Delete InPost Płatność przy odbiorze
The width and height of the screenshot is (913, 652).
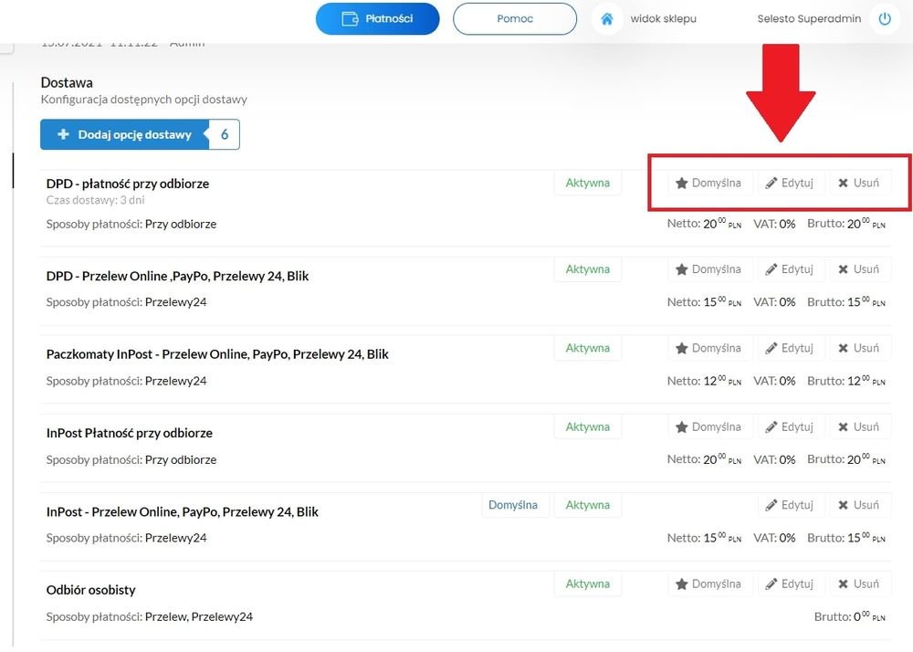coord(859,426)
